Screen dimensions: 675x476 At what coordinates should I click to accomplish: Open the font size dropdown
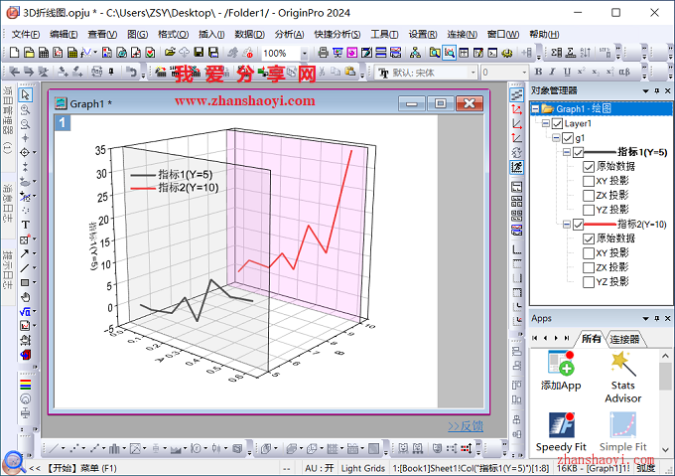tap(524, 72)
